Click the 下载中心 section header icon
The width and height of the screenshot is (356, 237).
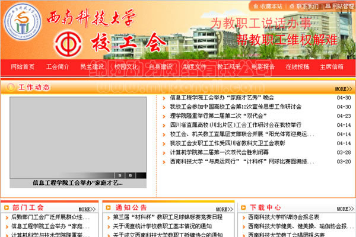tap(243, 207)
